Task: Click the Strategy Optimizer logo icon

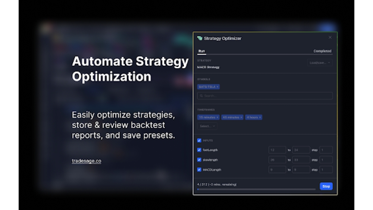Action: (200, 38)
